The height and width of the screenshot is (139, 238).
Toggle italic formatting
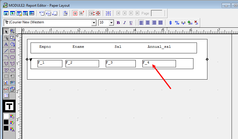[x=125, y=23]
